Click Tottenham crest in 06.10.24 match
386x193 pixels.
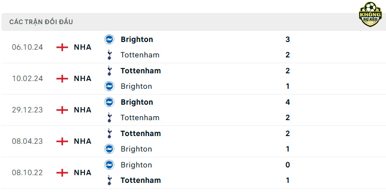[x=110, y=55]
